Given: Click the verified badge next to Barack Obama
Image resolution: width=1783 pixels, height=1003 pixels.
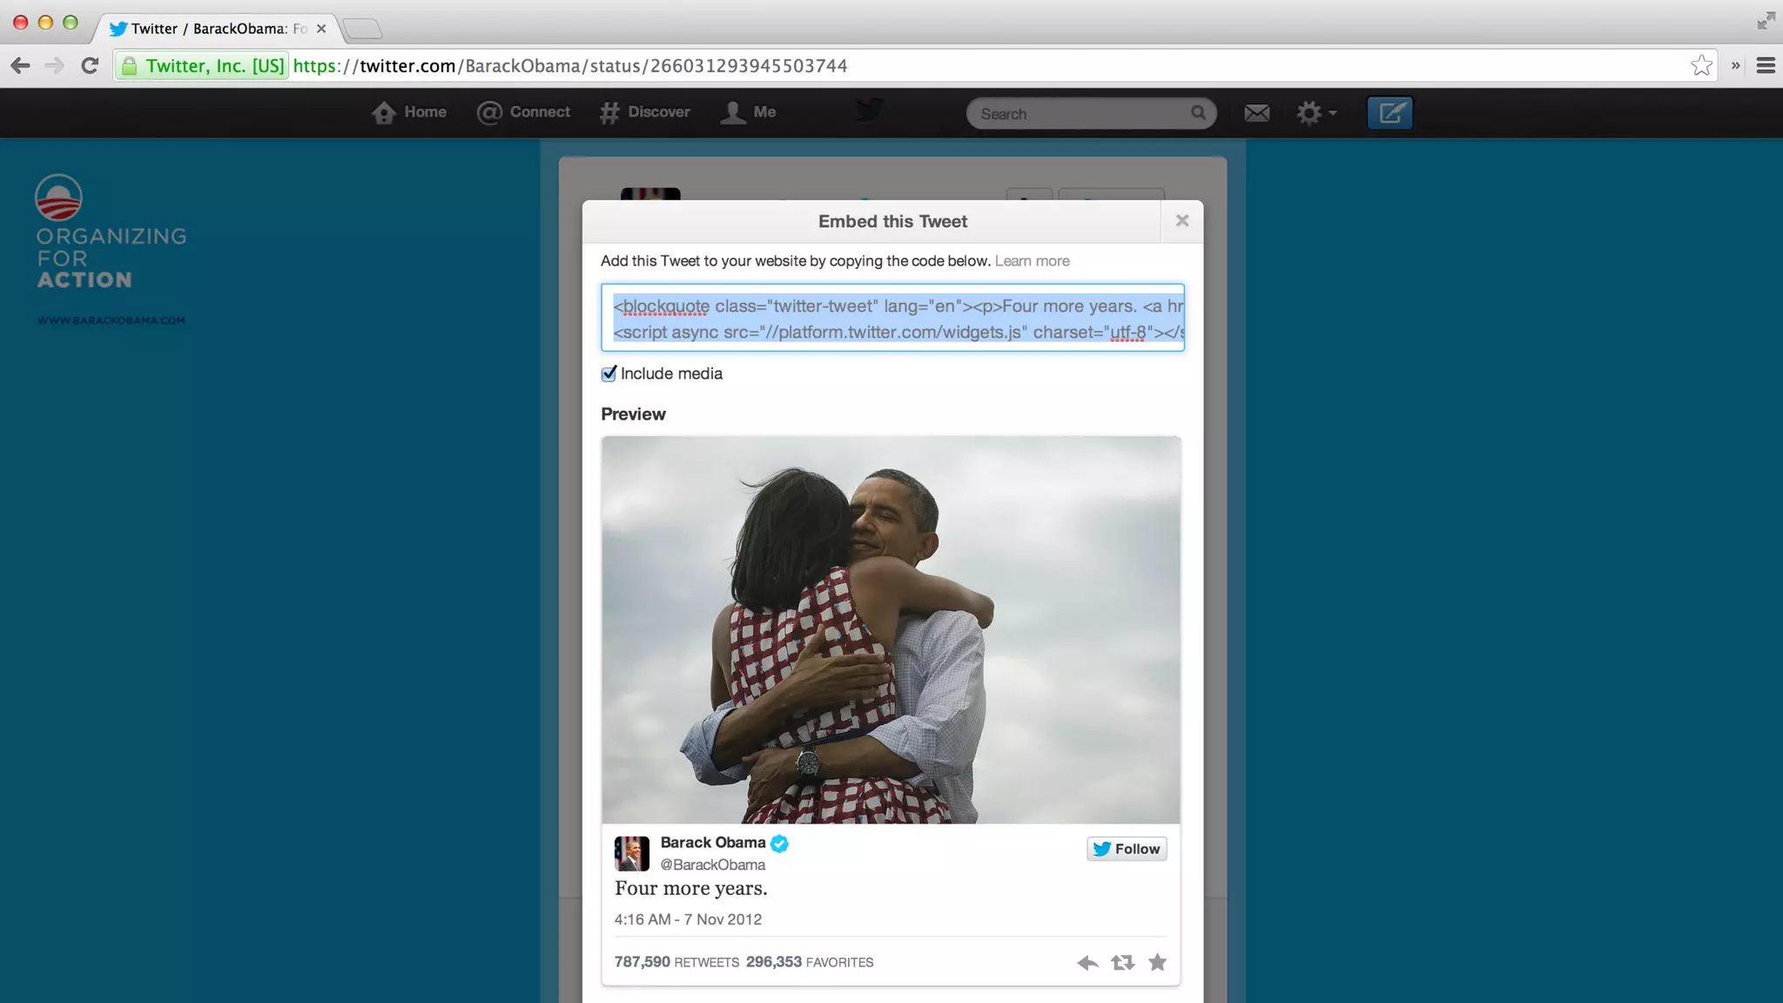Looking at the screenshot, I should [779, 843].
